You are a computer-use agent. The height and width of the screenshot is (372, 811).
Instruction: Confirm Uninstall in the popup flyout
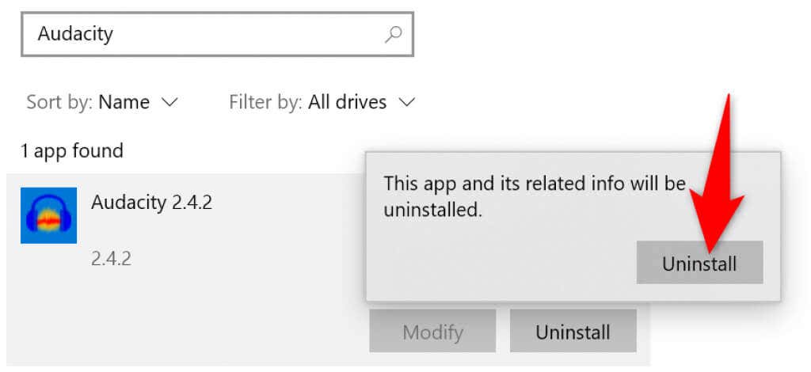pos(699,263)
